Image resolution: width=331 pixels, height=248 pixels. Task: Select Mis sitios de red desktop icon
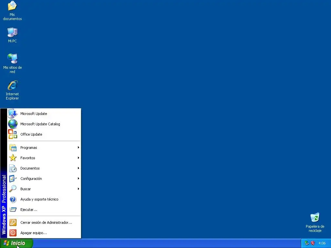[12, 63]
